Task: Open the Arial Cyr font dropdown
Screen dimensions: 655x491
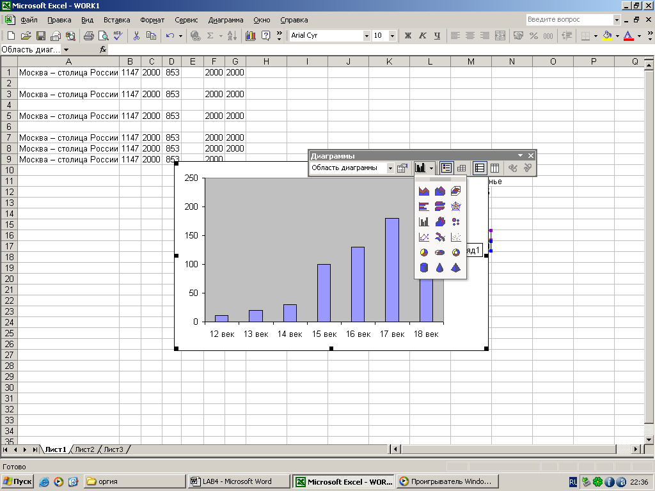Action: [x=367, y=36]
